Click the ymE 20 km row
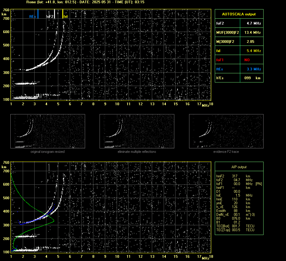Image resolution: width=286 pixels, height=261 pixels. click(233, 203)
